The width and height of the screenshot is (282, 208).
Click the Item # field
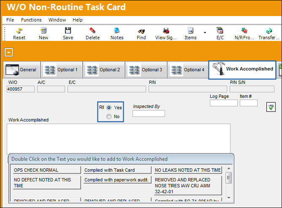click(249, 103)
